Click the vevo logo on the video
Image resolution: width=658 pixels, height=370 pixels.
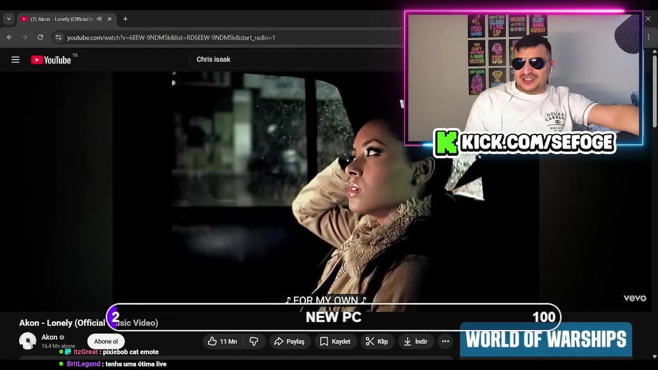tap(634, 298)
